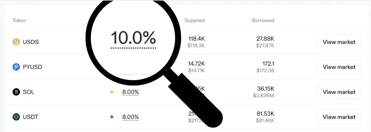Viewport: 371px width, 132px height.
Task: Click the PYUSD token icon
Action: pos(16,67)
